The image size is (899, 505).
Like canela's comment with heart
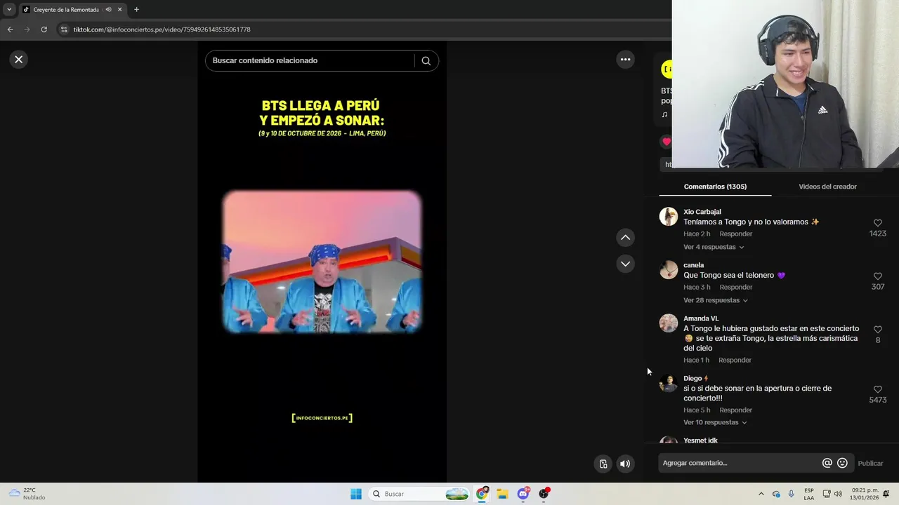tap(877, 276)
